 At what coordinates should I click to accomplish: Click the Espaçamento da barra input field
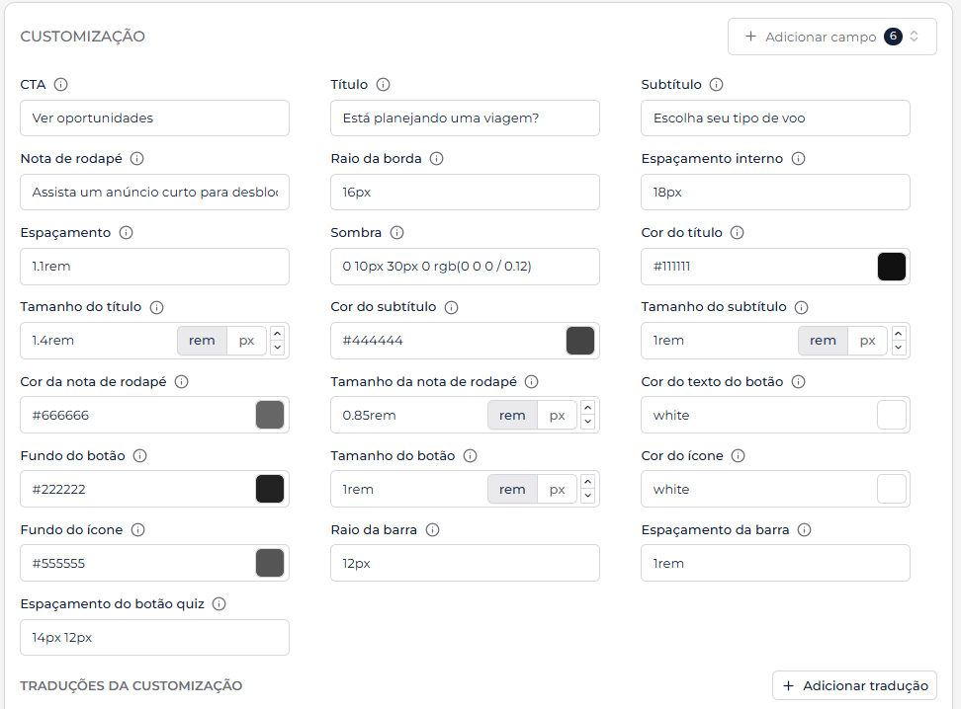(775, 563)
